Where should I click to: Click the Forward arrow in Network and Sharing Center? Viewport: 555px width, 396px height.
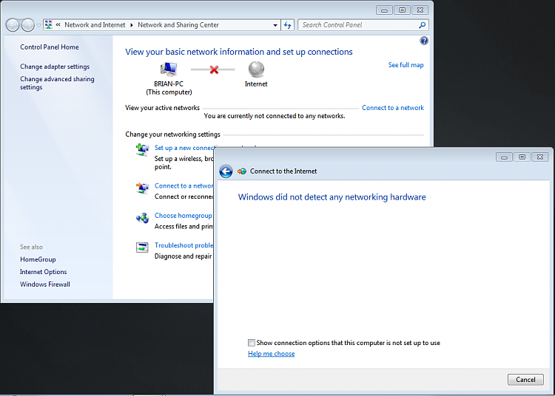click(27, 25)
